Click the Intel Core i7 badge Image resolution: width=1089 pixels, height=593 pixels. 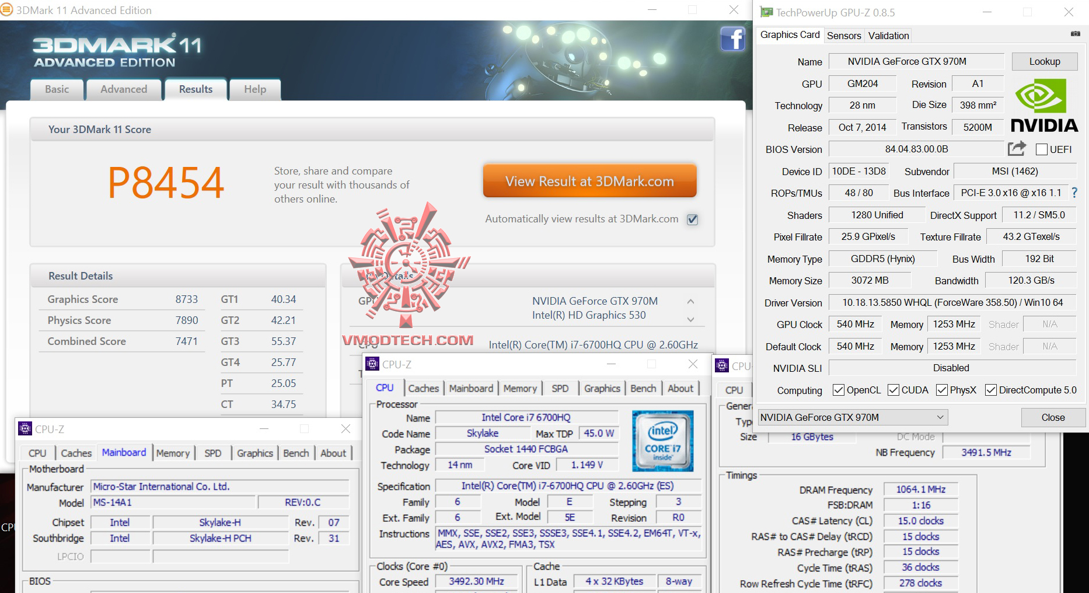click(662, 441)
